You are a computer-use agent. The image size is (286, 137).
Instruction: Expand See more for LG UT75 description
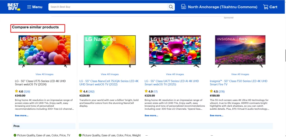click(22, 116)
